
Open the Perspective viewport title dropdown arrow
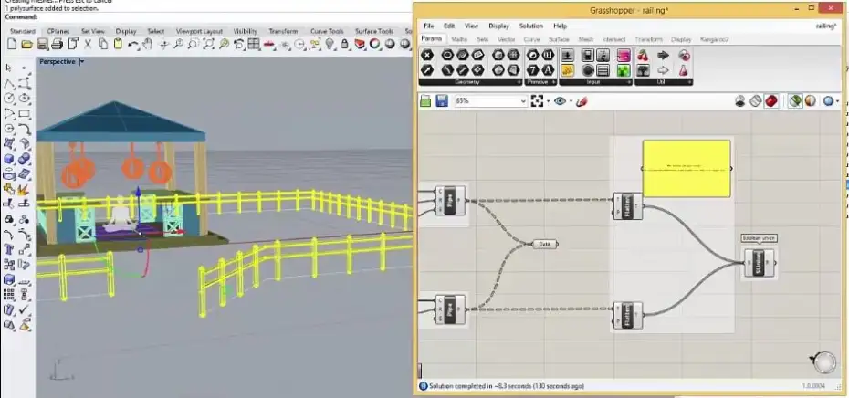[x=82, y=62]
